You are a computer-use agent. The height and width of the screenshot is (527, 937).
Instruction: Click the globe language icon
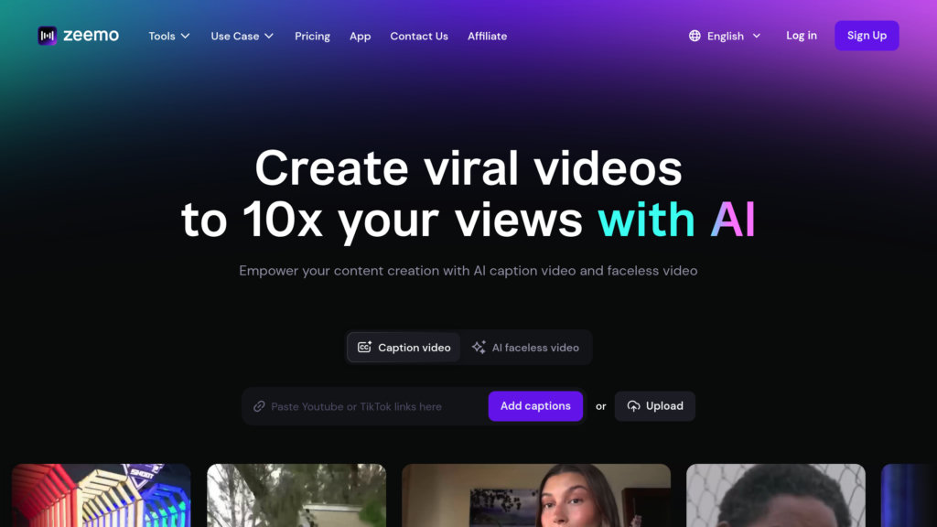click(x=695, y=36)
